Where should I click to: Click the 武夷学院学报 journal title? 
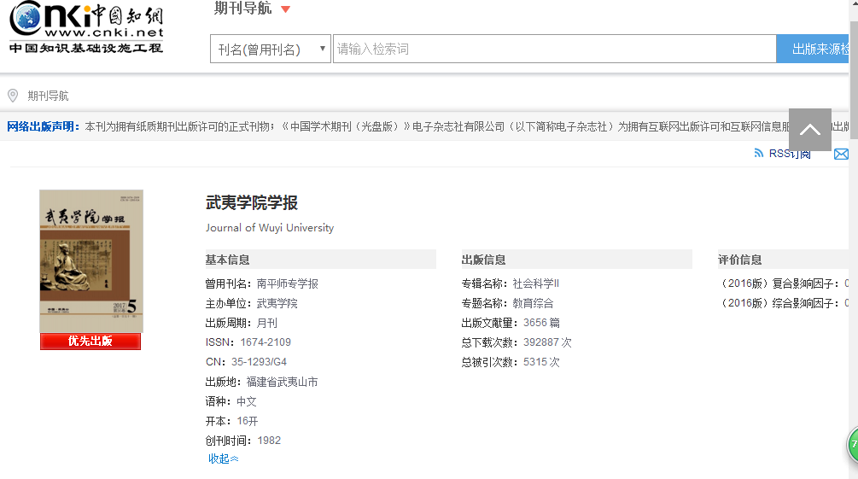point(252,203)
